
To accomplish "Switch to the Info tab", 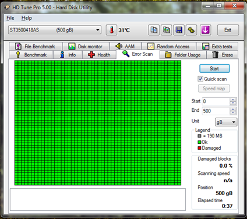I will coord(68,55).
